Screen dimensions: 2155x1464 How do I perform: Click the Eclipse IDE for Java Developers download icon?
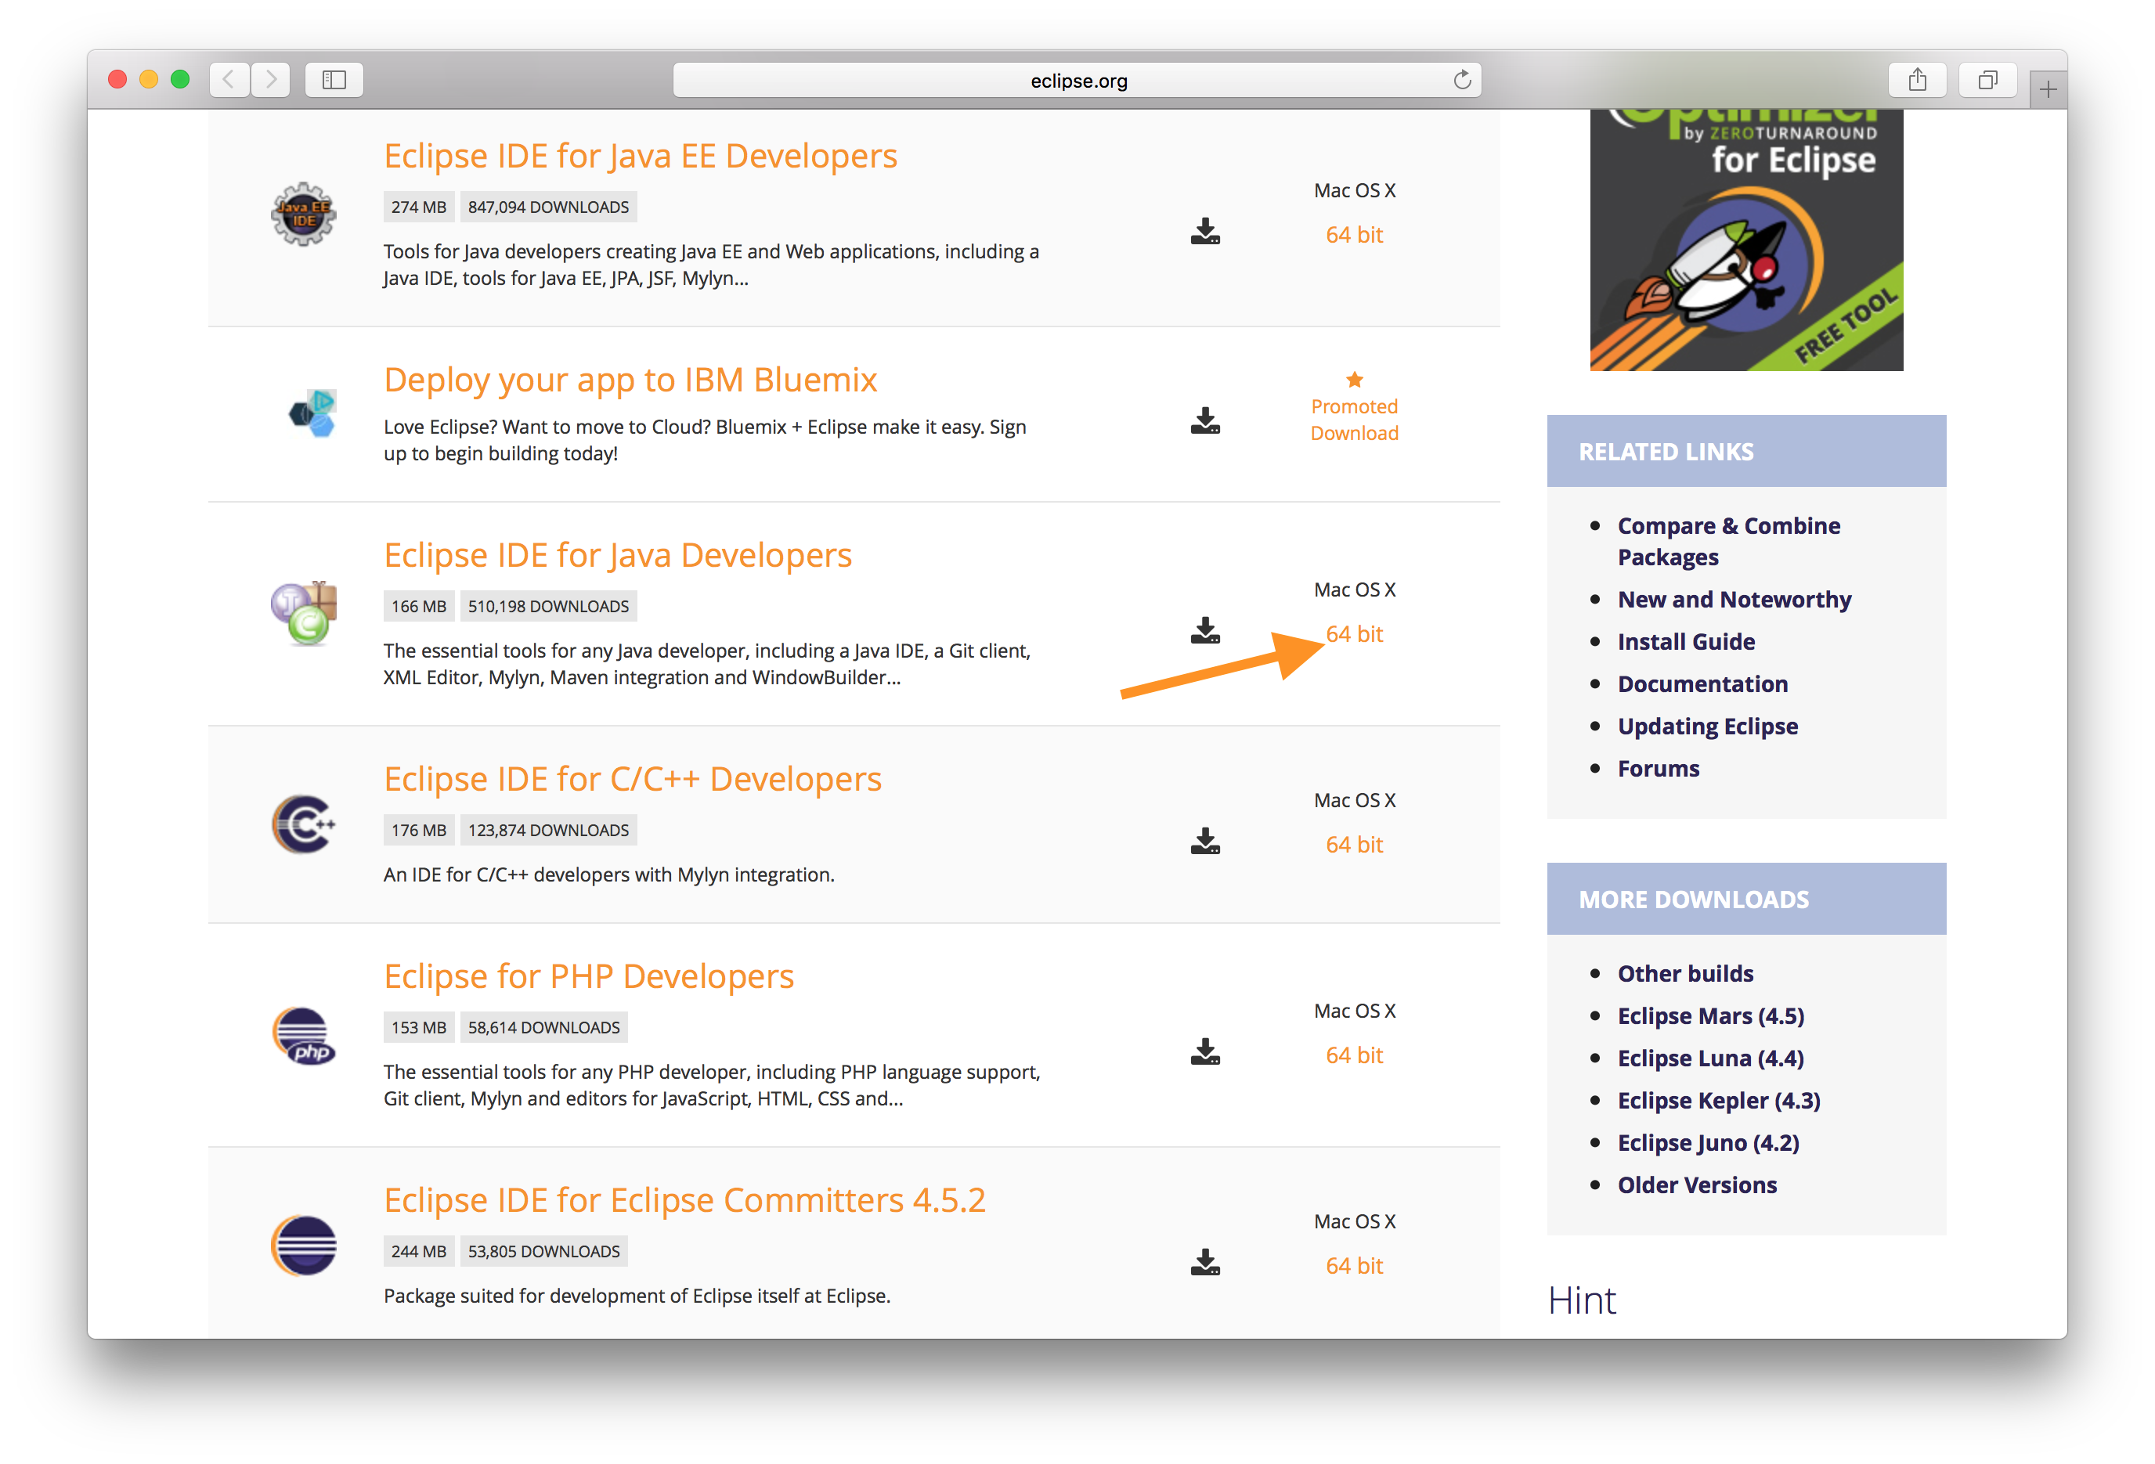click(1206, 633)
